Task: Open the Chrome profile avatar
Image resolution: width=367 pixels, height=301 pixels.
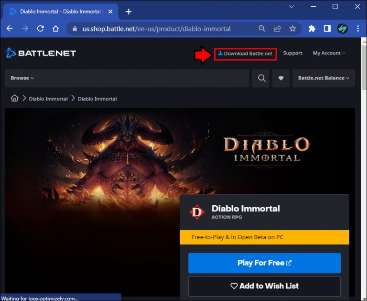Action: click(343, 29)
